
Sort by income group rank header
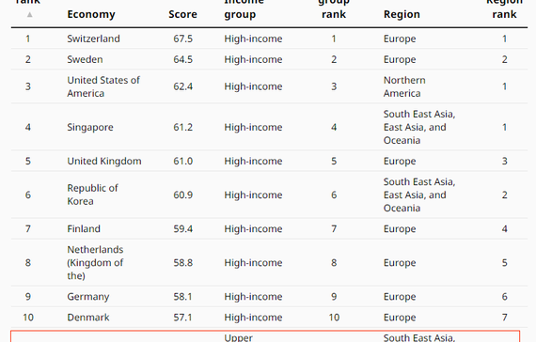[334, 8]
